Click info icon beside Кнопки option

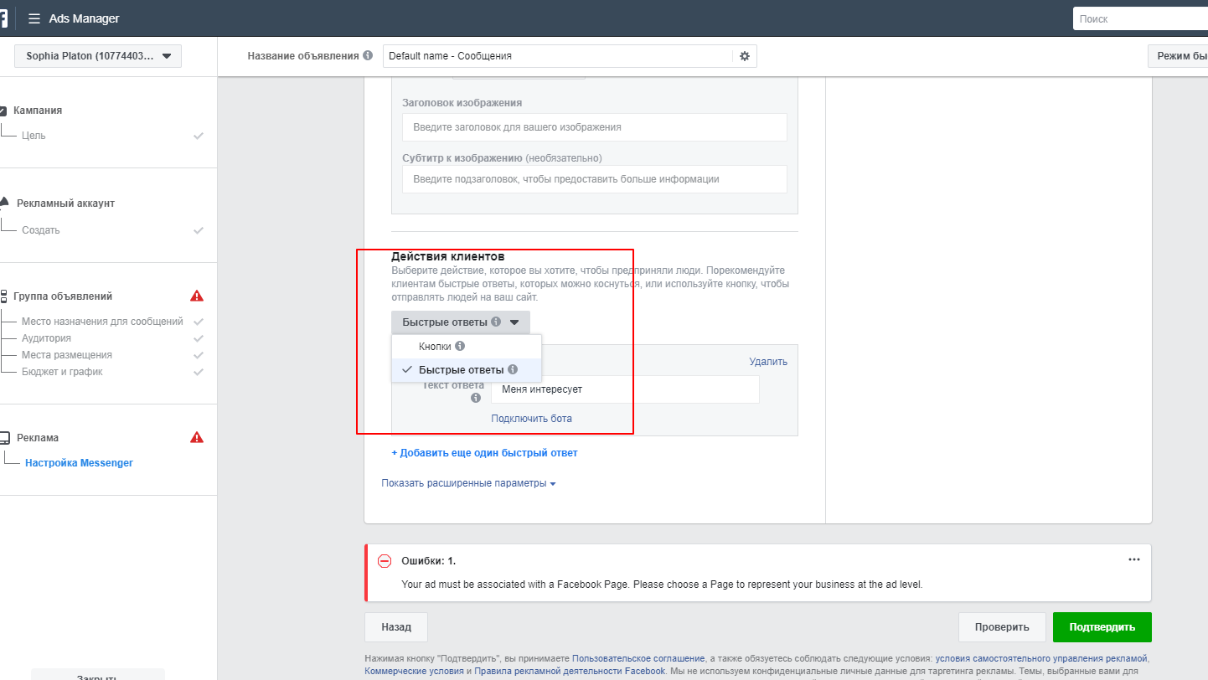coord(460,346)
